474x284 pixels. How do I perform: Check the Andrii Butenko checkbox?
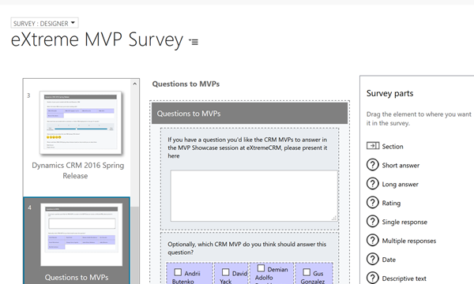[x=178, y=272]
